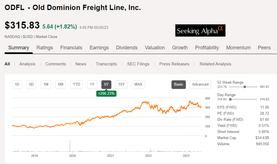Switch to the Ratings tab
The image size is (277, 164).
pyautogui.click(x=45, y=48)
